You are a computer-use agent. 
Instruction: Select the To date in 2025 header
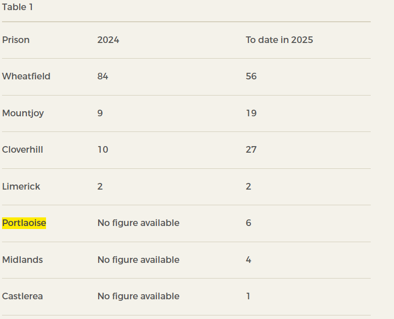279,40
